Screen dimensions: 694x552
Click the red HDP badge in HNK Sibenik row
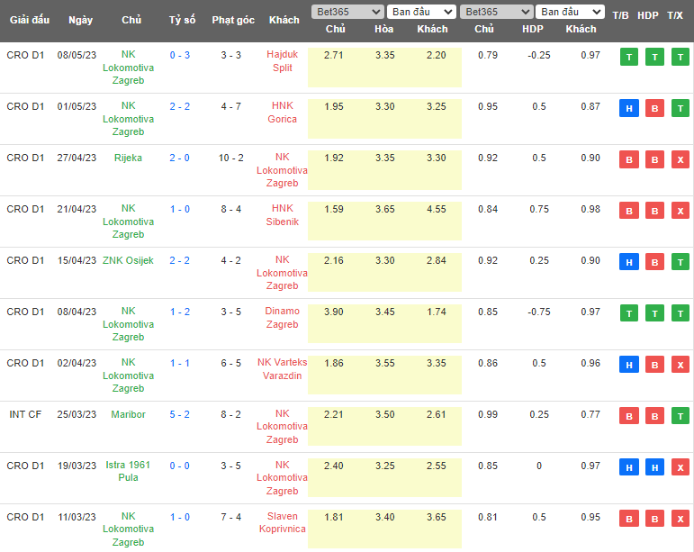click(x=654, y=212)
